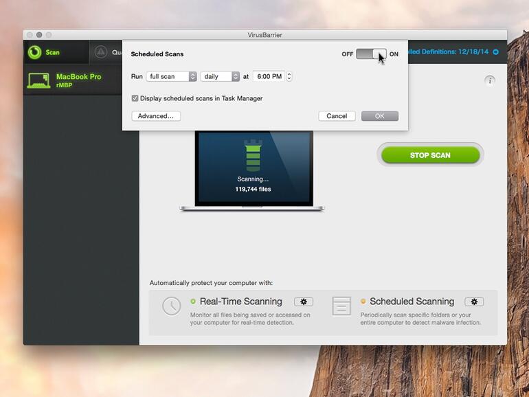Click the Scheduled Scans heading

click(x=157, y=54)
